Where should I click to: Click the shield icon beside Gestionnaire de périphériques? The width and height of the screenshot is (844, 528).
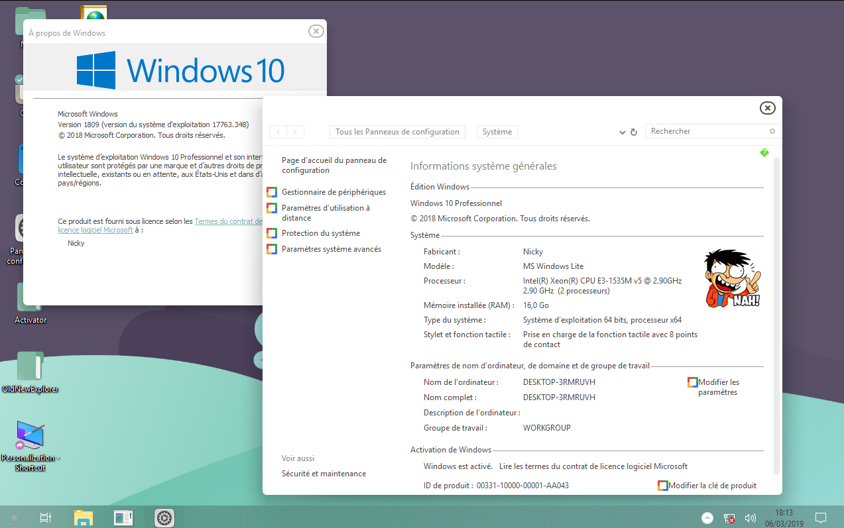click(x=272, y=192)
